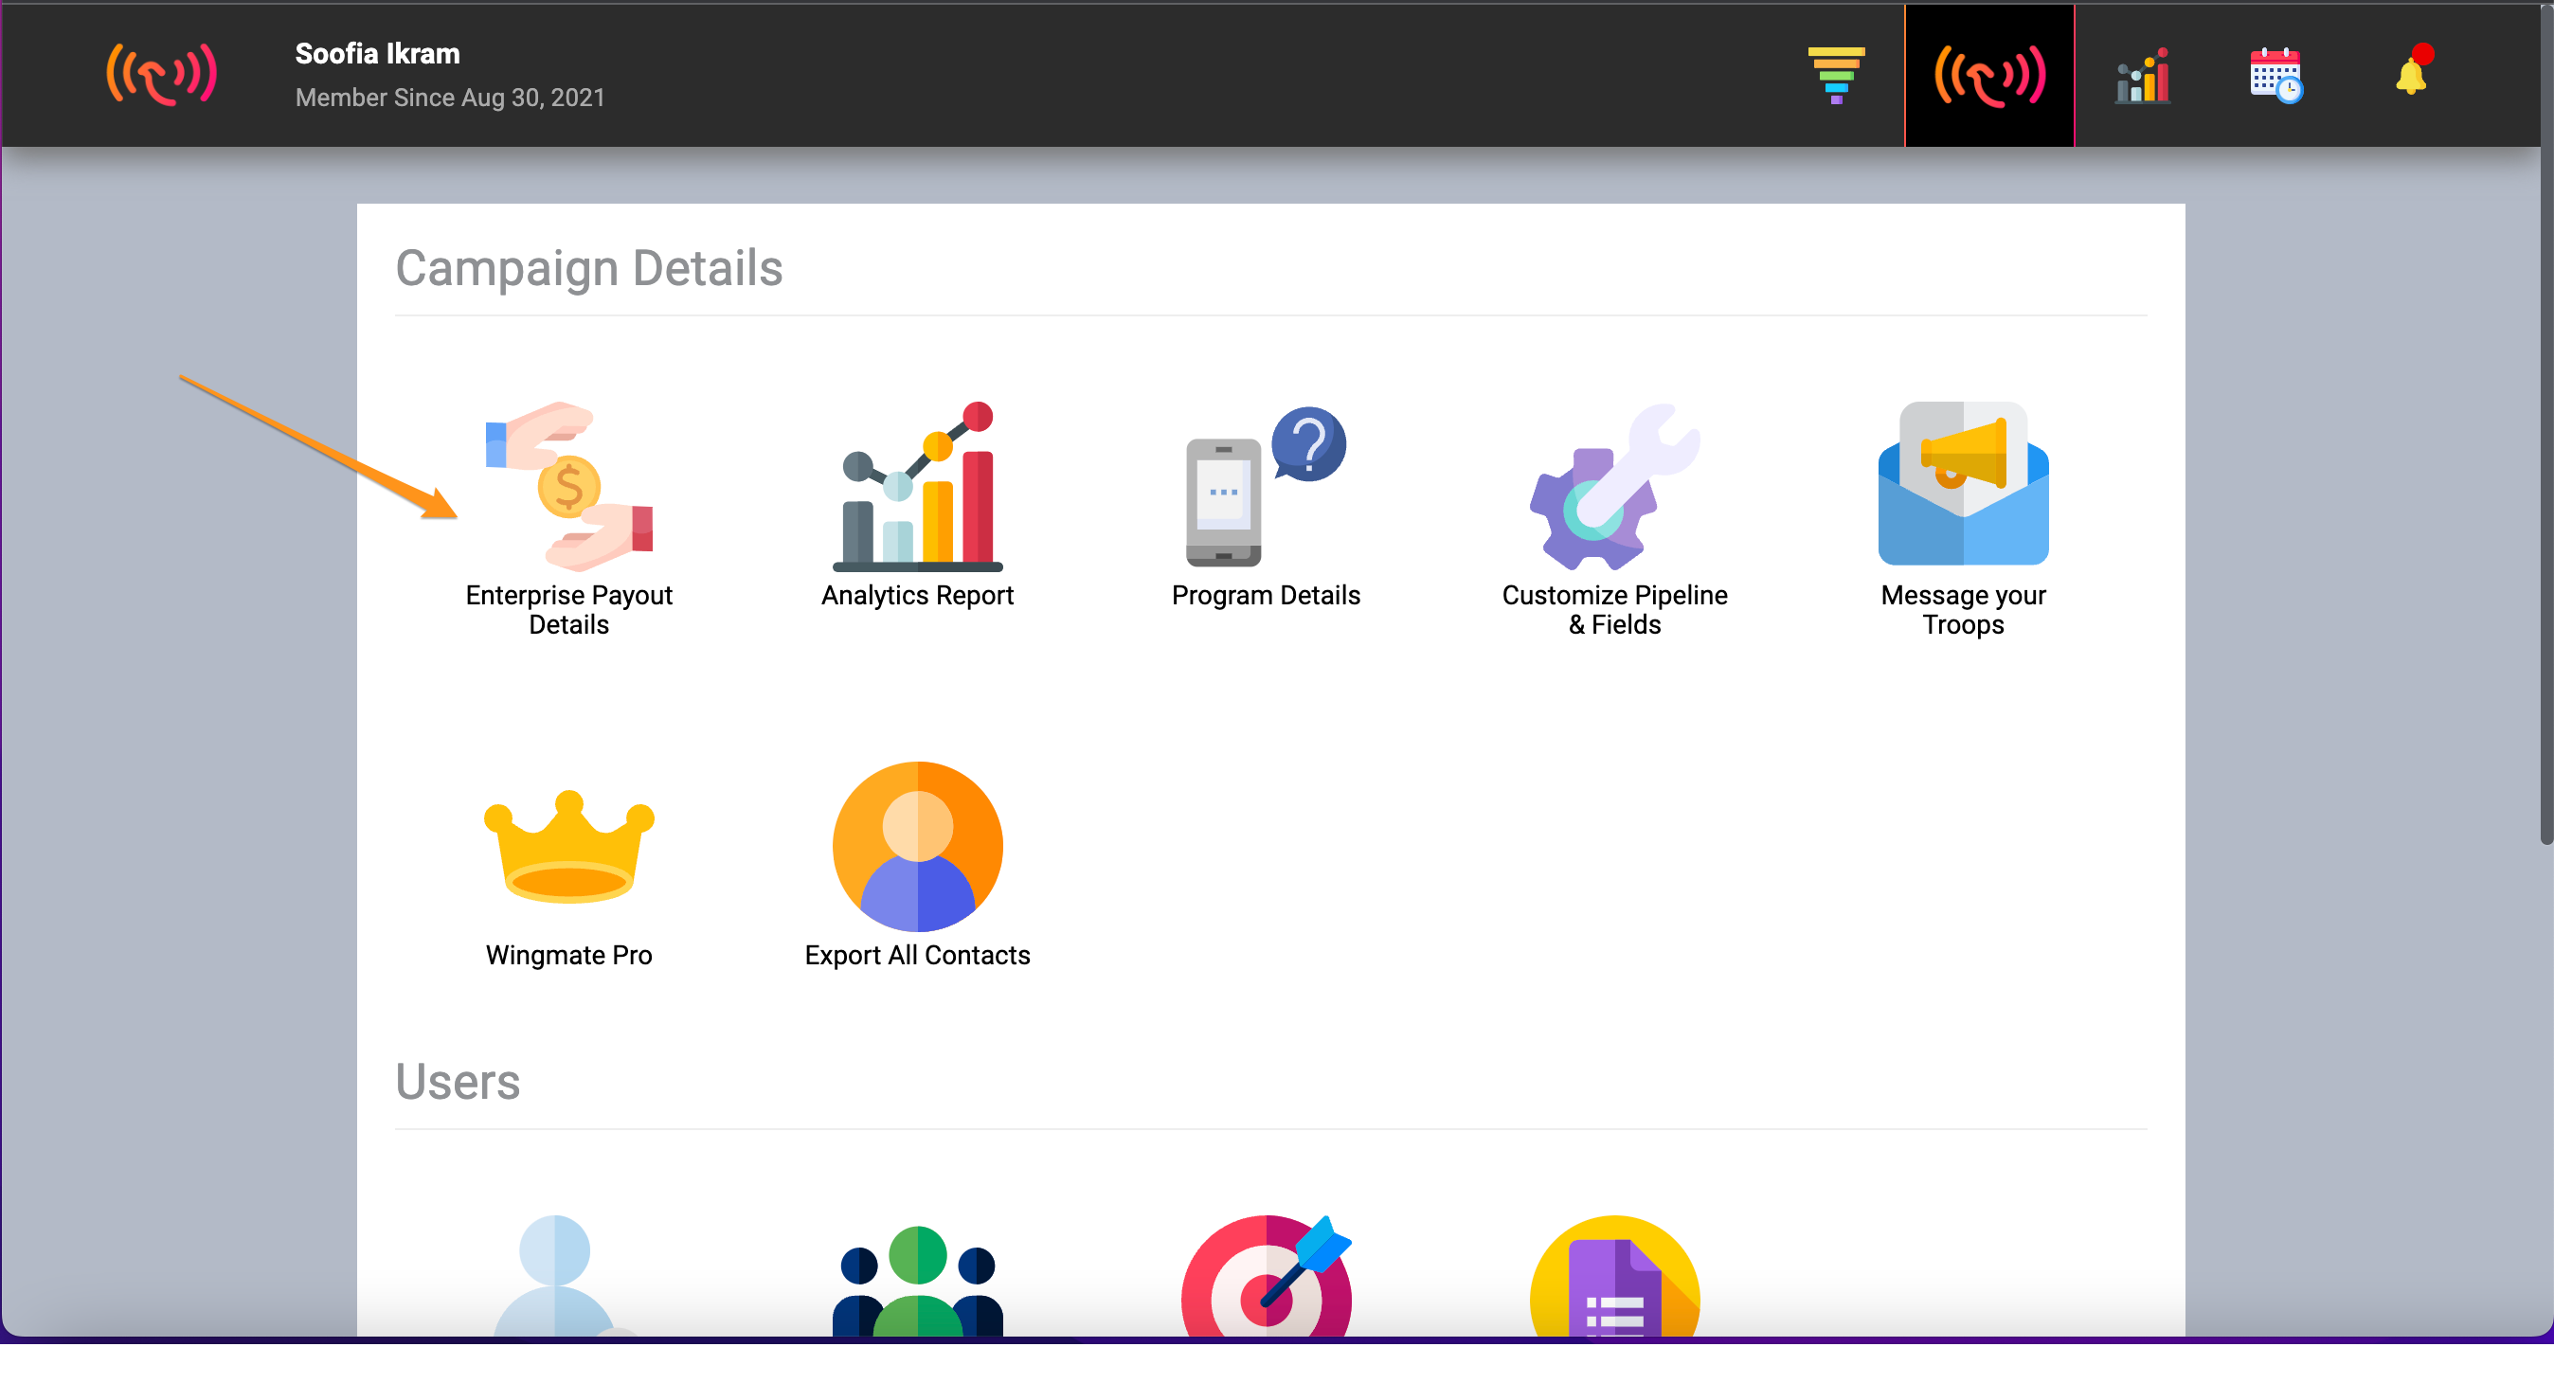Open the bar chart stats icon in header
The image size is (2554, 1383).
[2143, 76]
